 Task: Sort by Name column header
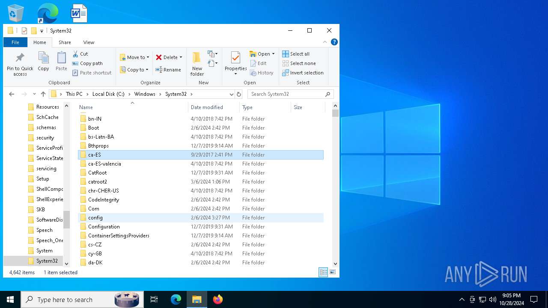[132, 107]
